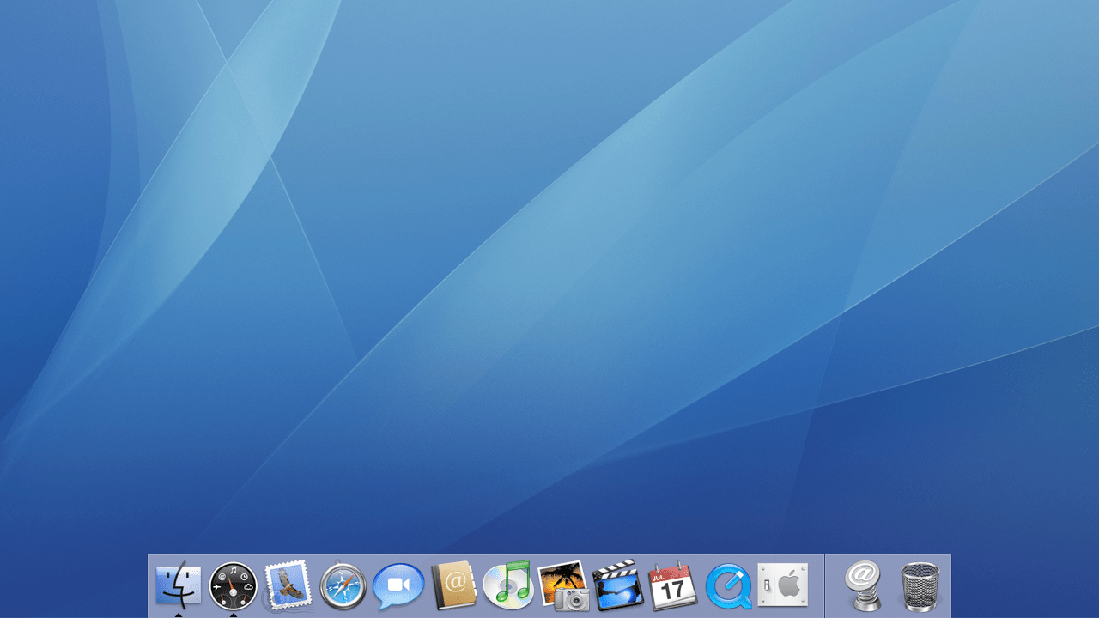Open iCal calendar showing Jul 17
The height and width of the screenshot is (618, 1099).
point(673,585)
